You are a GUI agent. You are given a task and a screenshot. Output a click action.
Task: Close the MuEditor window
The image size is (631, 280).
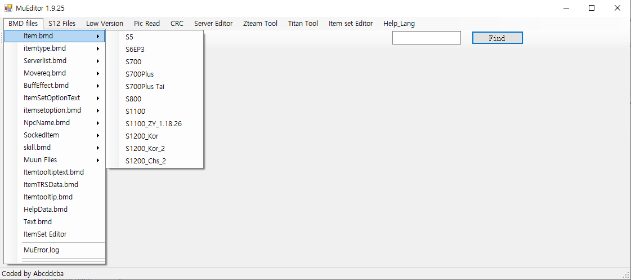point(617,8)
